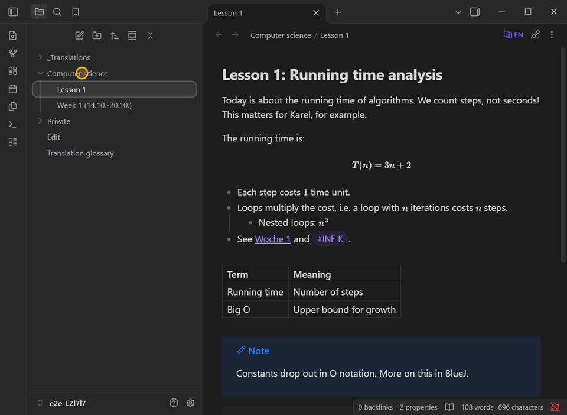Open tab list dropdown chevron
The height and width of the screenshot is (415, 567).
[x=458, y=12]
